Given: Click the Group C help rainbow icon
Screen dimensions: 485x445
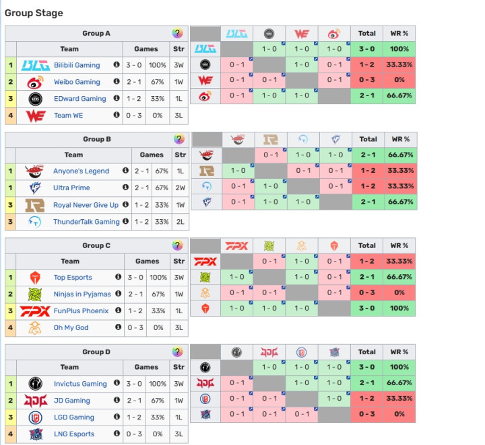Looking at the screenshot, I should pyautogui.click(x=178, y=245).
